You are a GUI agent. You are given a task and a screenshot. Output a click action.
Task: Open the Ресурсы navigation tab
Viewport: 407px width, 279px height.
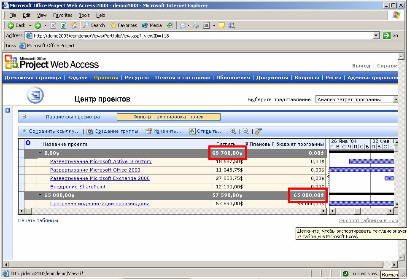137,78
